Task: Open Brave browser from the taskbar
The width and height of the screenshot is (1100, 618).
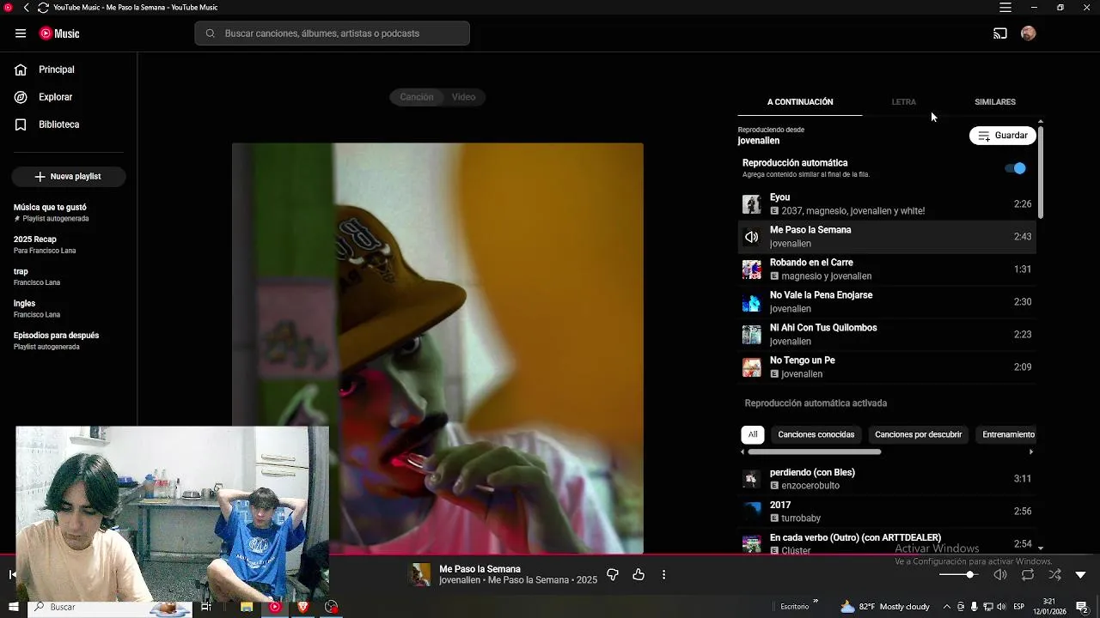Action: (302, 607)
